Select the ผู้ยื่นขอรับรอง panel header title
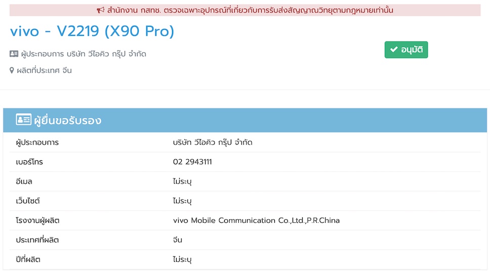Viewport: 490px width, 273px height. pyautogui.click(x=67, y=120)
